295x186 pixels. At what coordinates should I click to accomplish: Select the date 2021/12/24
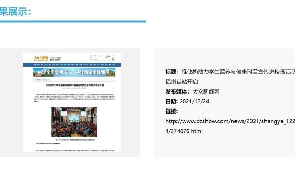coord(195,101)
